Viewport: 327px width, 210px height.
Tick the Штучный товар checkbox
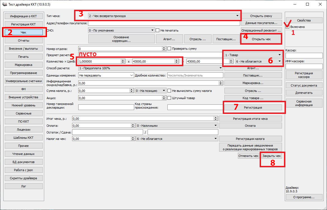point(169,98)
